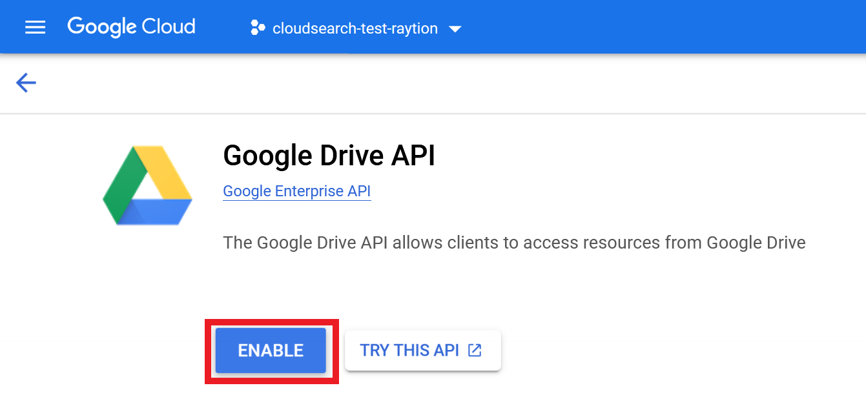Click the project switcher hexagon icon

click(257, 28)
